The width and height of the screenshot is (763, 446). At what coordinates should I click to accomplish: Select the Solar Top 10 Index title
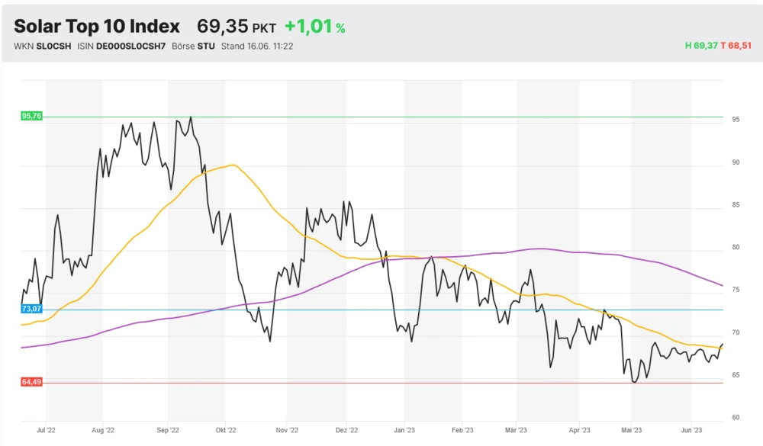click(97, 27)
